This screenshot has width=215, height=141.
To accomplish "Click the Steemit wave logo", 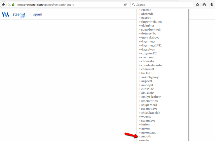I will [x=6, y=15].
